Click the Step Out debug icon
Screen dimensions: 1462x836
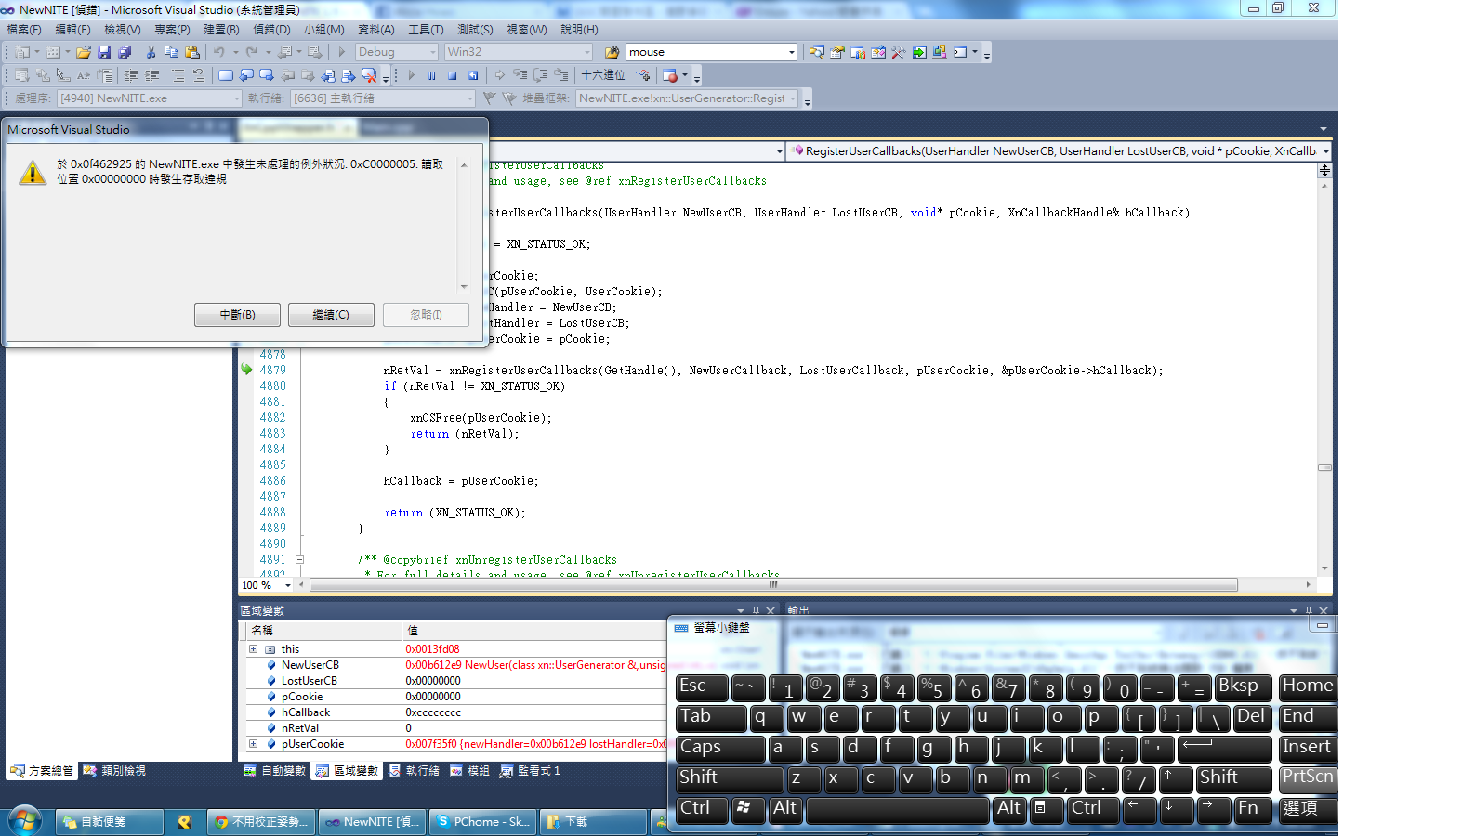pos(561,75)
